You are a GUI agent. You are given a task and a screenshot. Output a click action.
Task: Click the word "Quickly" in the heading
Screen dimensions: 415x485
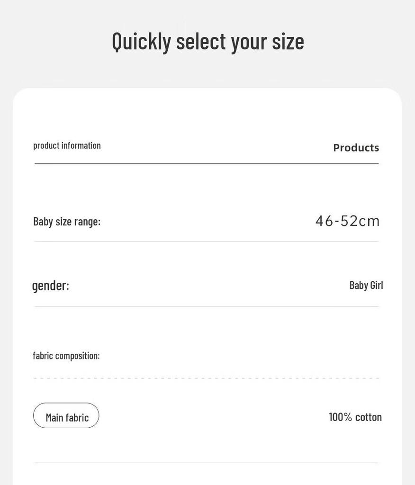[141, 42]
